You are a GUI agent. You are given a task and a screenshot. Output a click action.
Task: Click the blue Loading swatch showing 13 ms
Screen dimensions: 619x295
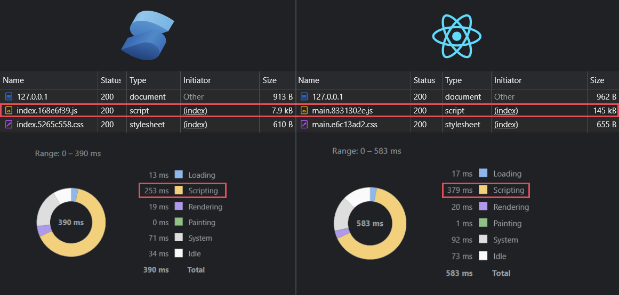(x=179, y=175)
